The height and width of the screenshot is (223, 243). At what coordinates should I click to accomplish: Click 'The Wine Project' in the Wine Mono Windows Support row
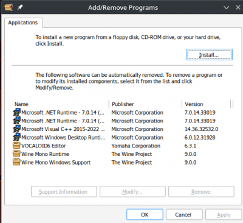(132, 163)
